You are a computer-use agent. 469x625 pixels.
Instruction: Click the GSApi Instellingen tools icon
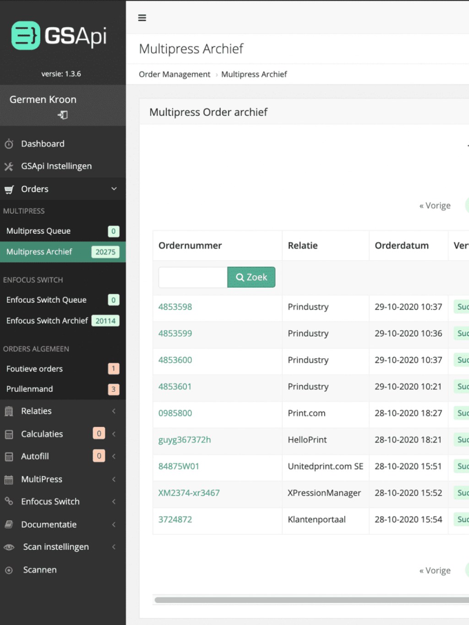9,167
